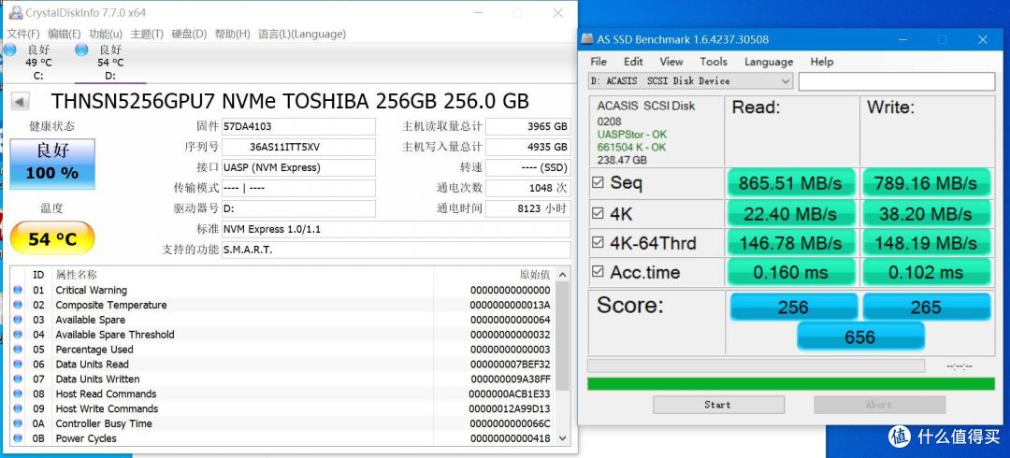This screenshot has height=458, width=1010.
Task: Open the 硬盘(D) menu
Action: [x=189, y=35]
